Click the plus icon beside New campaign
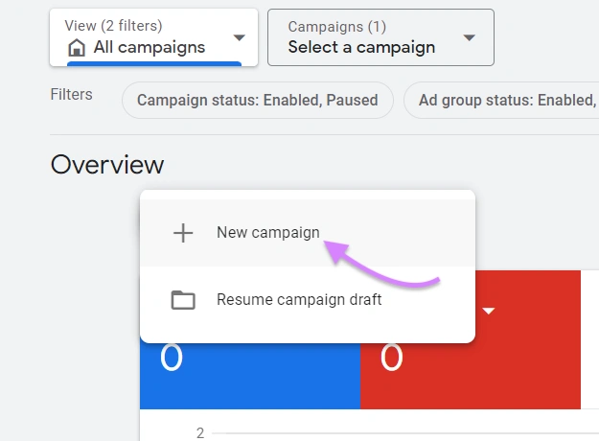The width and height of the screenshot is (599, 441). pyautogui.click(x=183, y=233)
